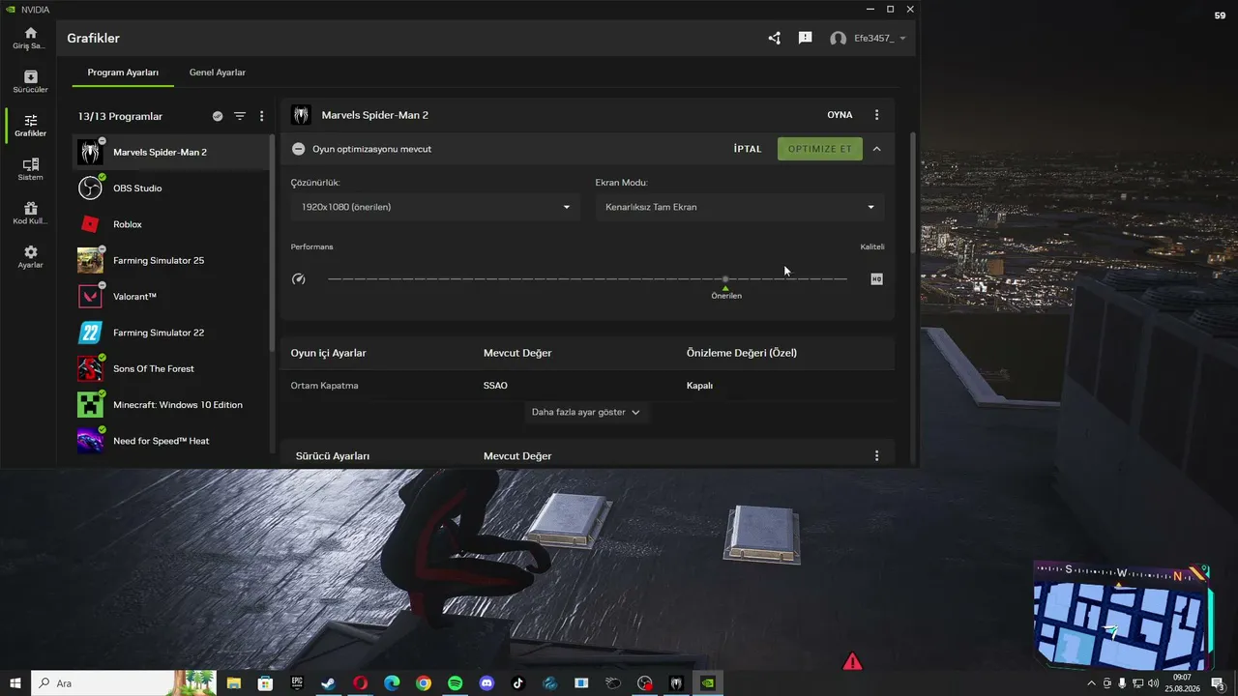The height and width of the screenshot is (696, 1238).
Task: Select OBS Studio in the program list
Action: tap(172, 188)
